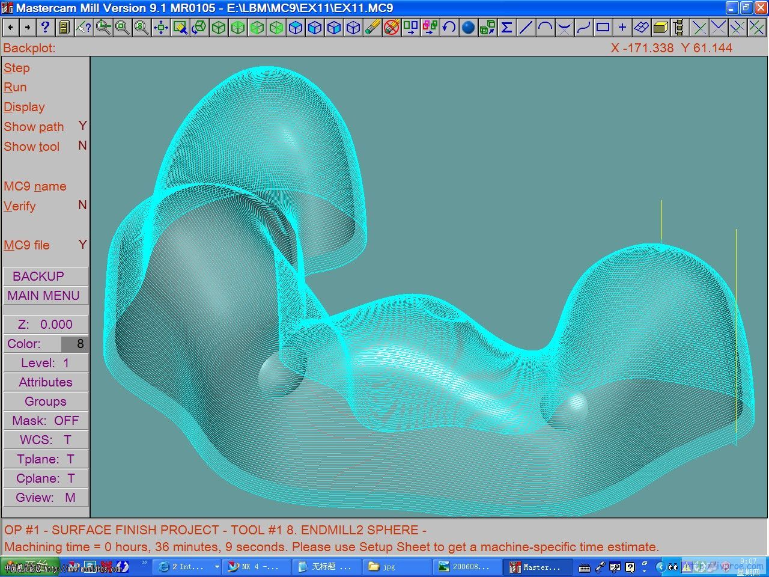Click the Color 8 swatch
Screen dimensions: 769x577
coord(74,344)
